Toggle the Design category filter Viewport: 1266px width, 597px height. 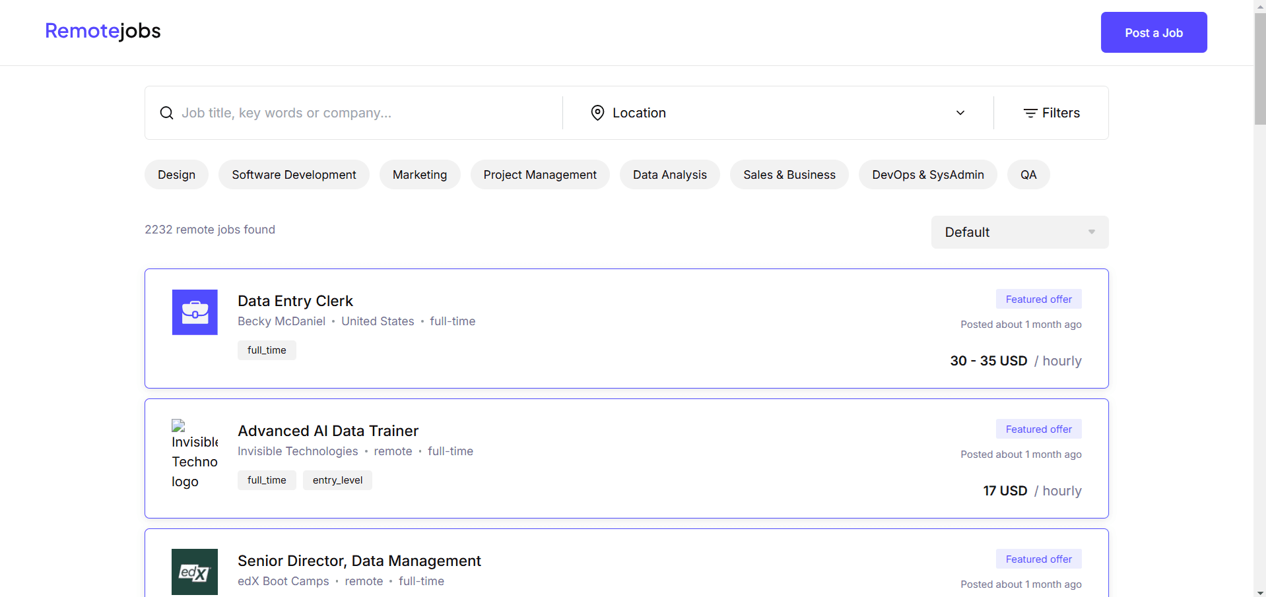coord(176,175)
